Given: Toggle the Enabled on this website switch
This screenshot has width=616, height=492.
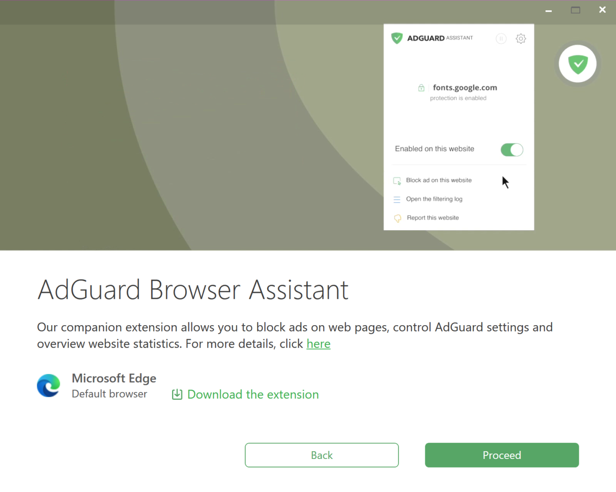Looking at the screenshot, I should pos(512,150).
